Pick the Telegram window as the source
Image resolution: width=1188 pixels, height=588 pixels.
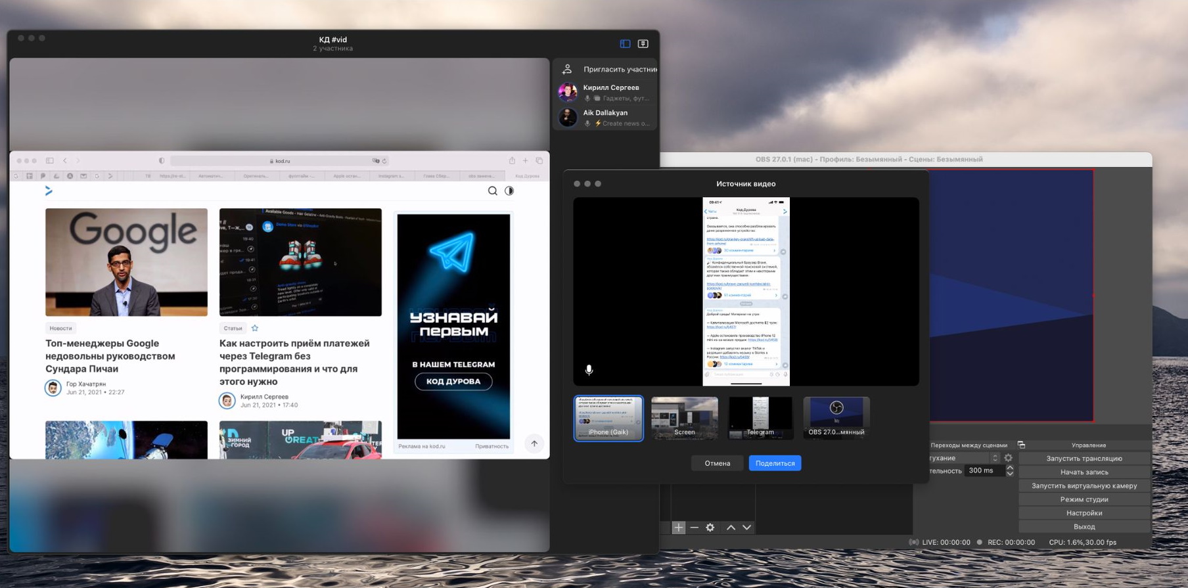click(x=760, y=418)
